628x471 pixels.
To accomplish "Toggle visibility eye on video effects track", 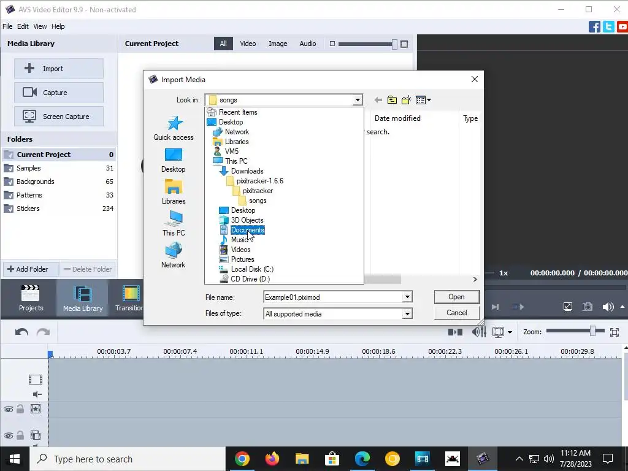I will (9, 409).
